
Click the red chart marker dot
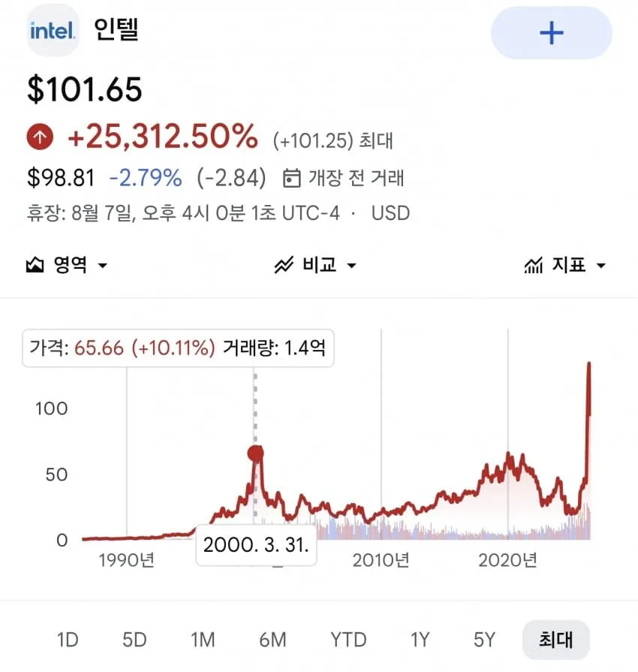255,453
